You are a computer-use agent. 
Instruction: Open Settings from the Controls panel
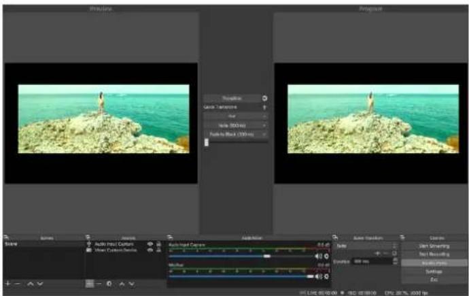pyautogui.click(x=434, y=272)
